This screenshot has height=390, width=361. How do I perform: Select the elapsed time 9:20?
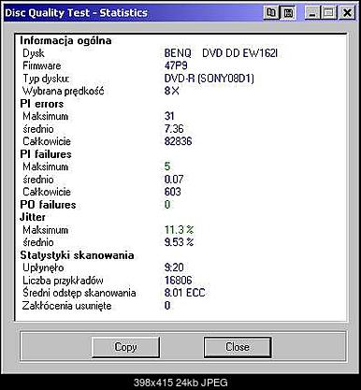[x=174, y=267]
